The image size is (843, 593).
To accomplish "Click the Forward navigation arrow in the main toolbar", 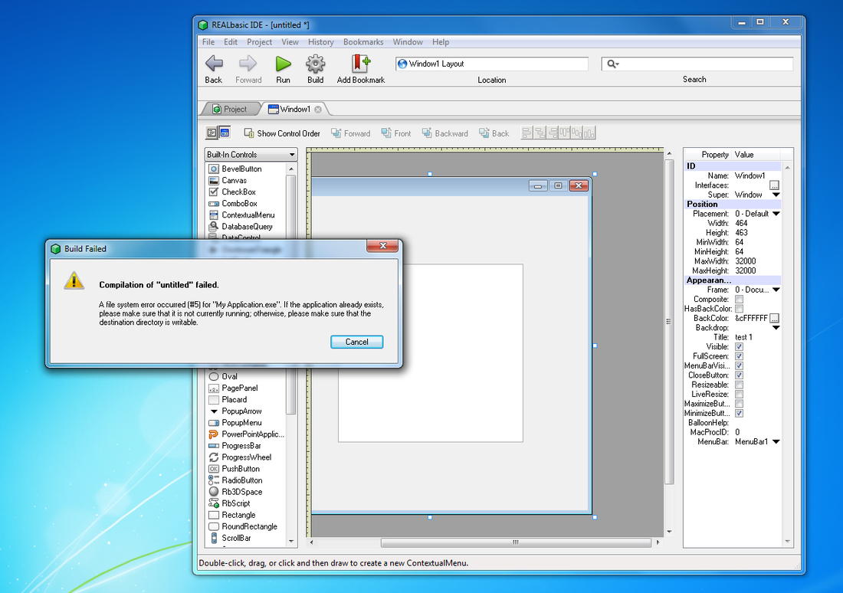I will 248,64.
